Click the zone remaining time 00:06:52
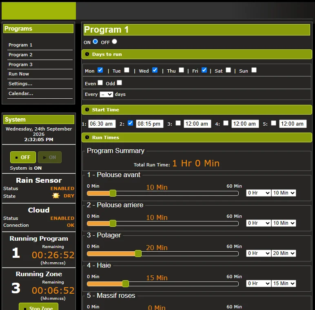This screenshot has height=310, width=315. [x=53, y=290]
